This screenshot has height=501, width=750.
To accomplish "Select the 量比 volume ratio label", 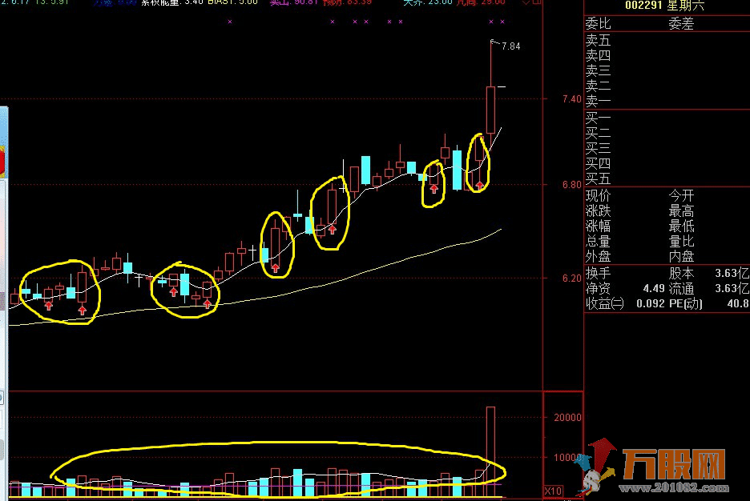I will pos(681,241).
